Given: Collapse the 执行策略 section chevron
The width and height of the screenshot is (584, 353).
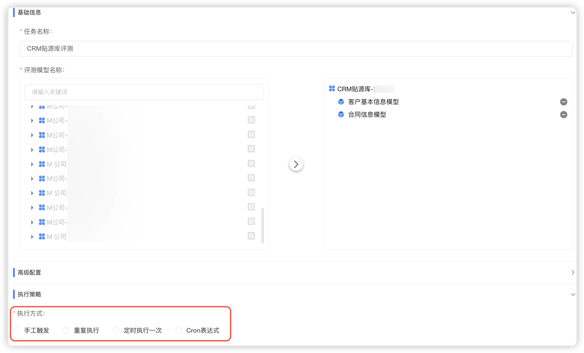Looking at the screenshot, I should coord(573,294).
